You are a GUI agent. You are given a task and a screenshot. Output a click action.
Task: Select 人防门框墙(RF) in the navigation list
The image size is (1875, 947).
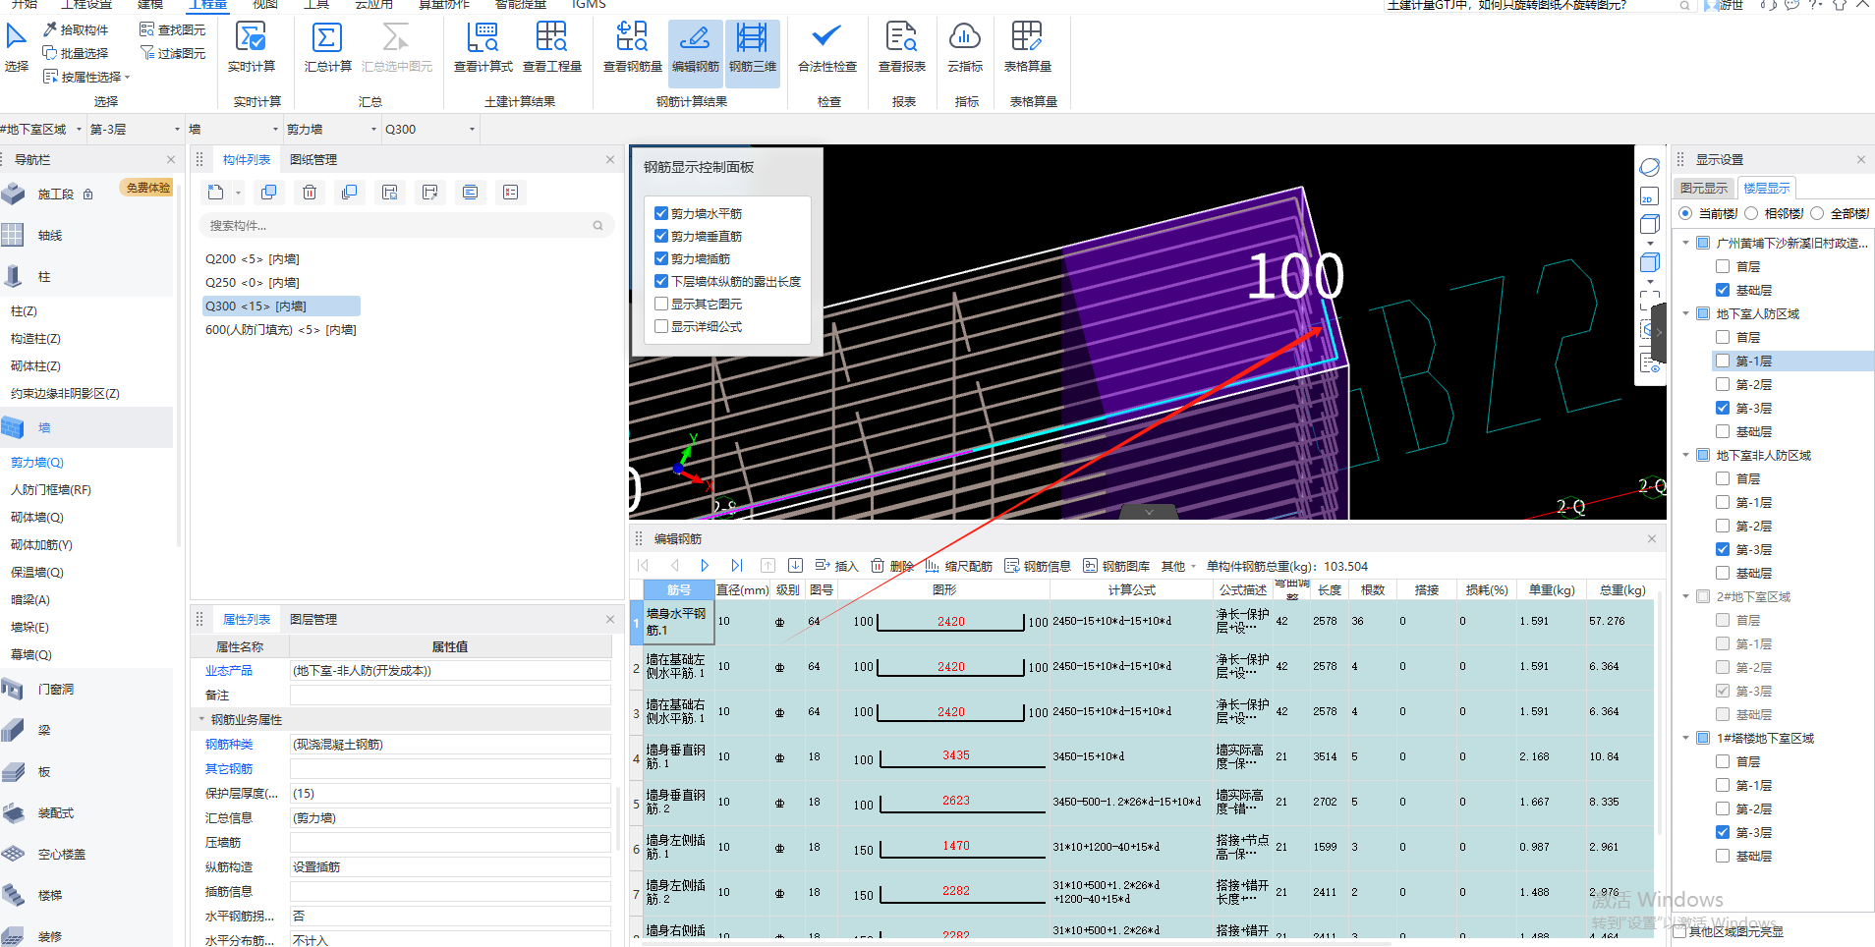51,489
